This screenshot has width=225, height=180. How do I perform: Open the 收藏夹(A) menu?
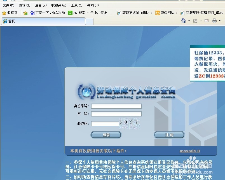[59, 5]
